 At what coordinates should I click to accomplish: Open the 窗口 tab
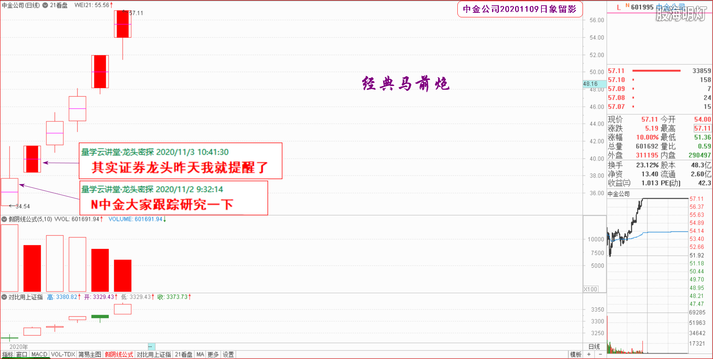tap(21, 354)
